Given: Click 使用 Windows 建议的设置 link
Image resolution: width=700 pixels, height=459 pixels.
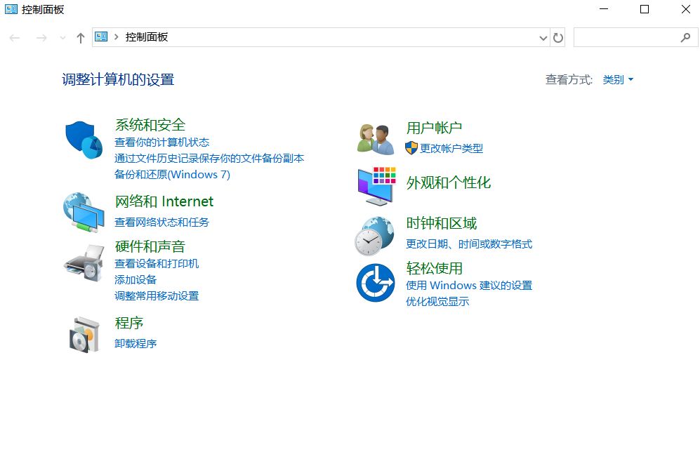Looking at the screenshot, I should pyautogui.click(x=469, y=286).
